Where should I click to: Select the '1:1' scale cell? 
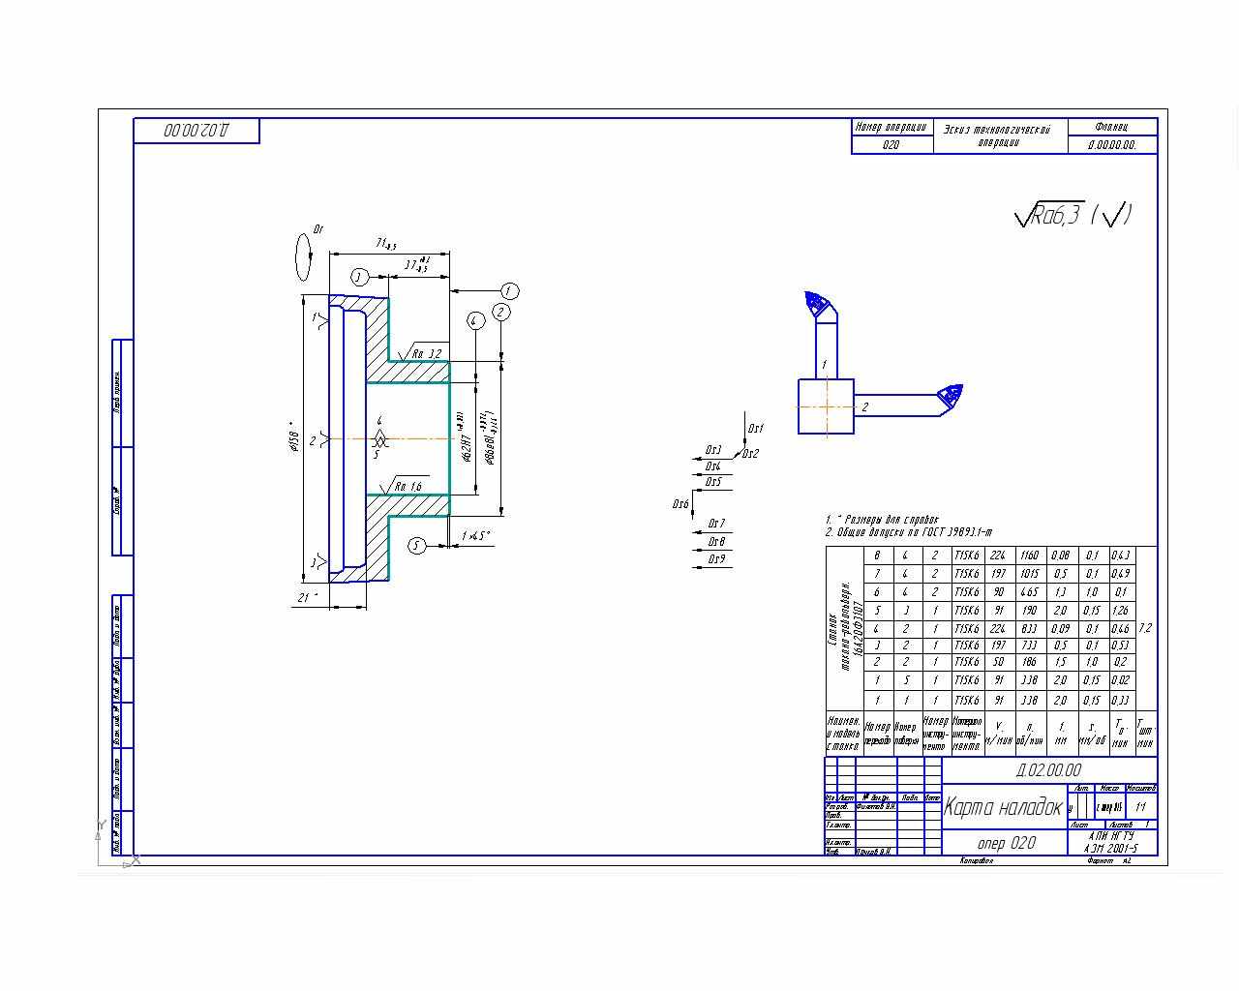(1141, 807)
